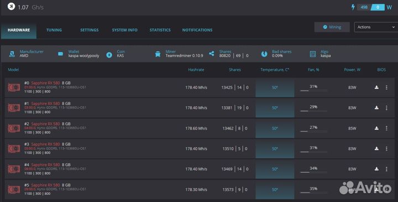Download BIOS for GPU #4
The height and width of the screenshot is (202, 398).
376,169
